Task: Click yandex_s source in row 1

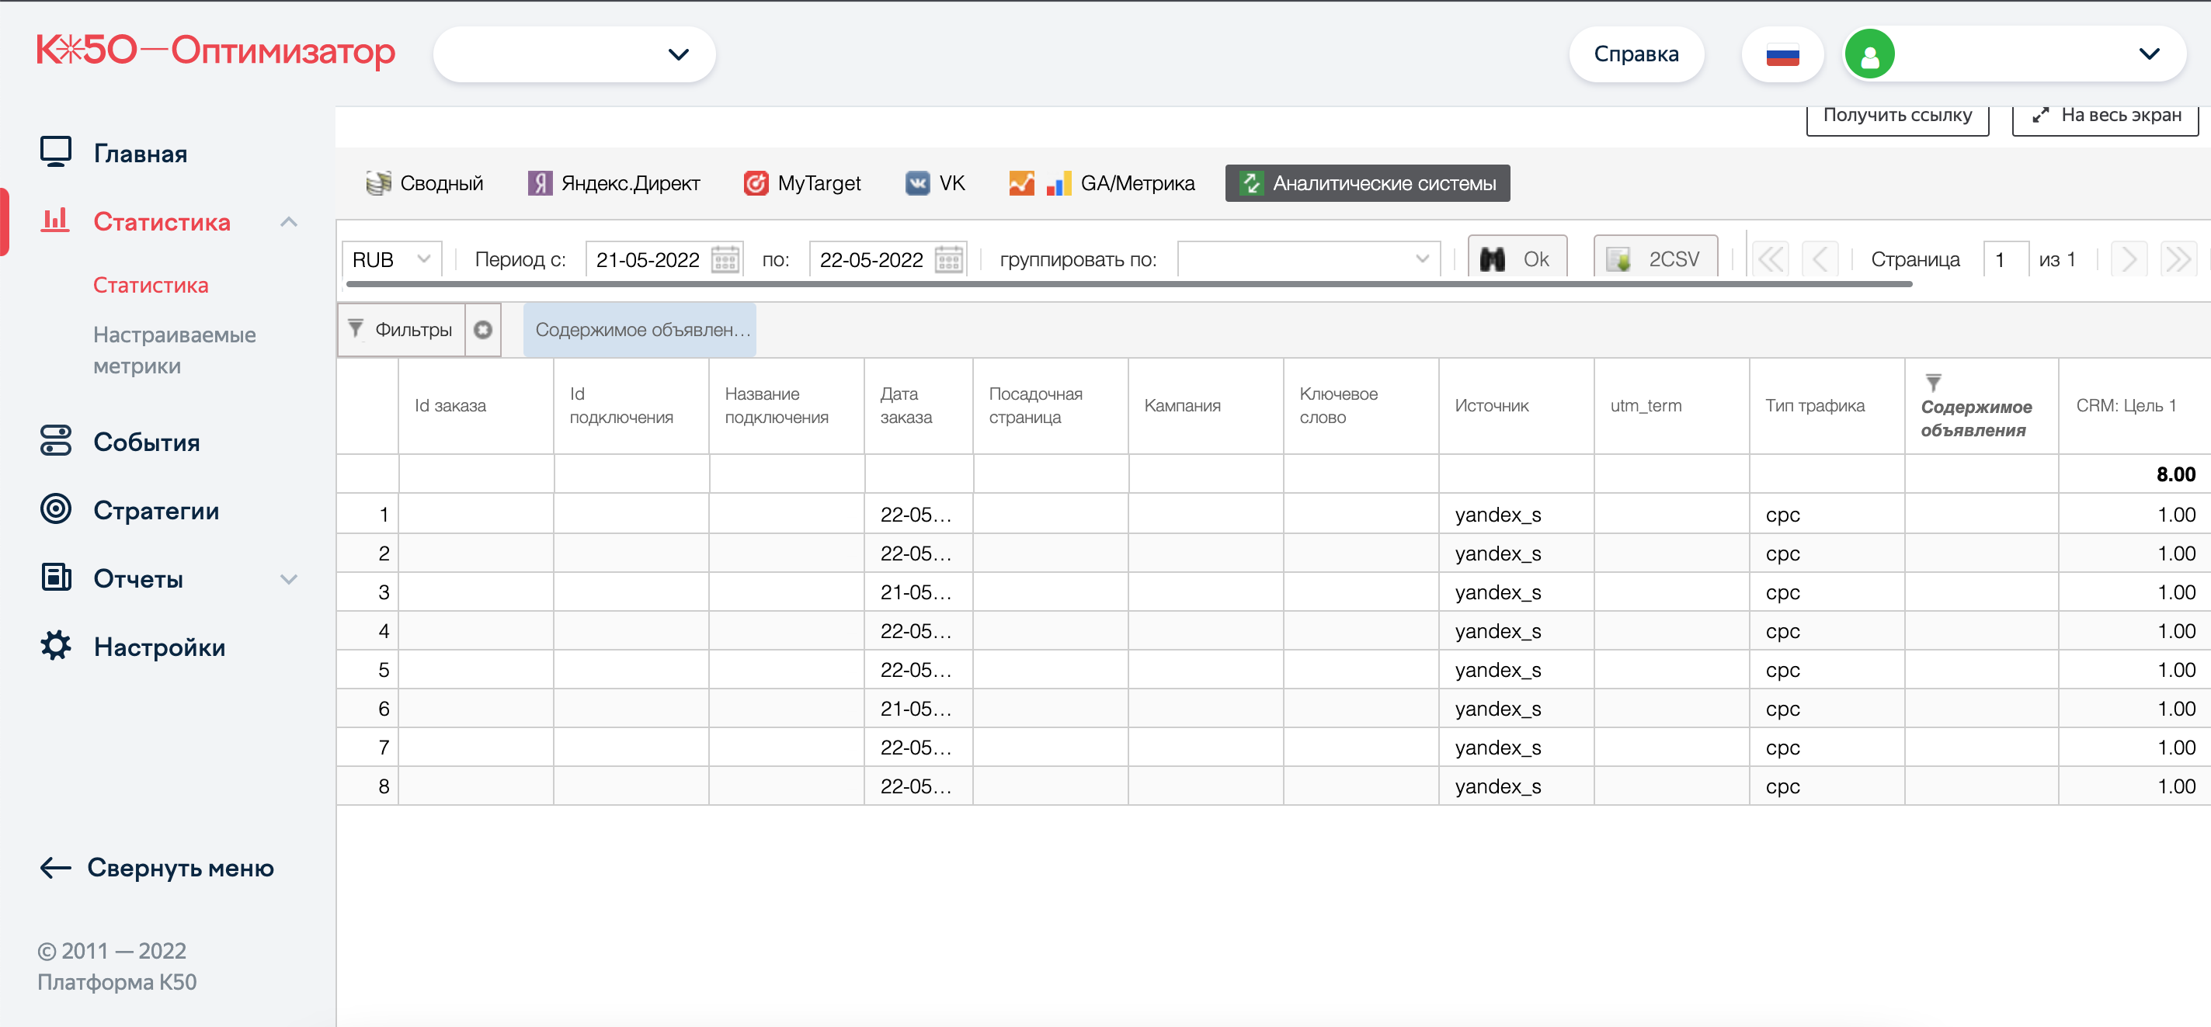Action: [1498, 515]
